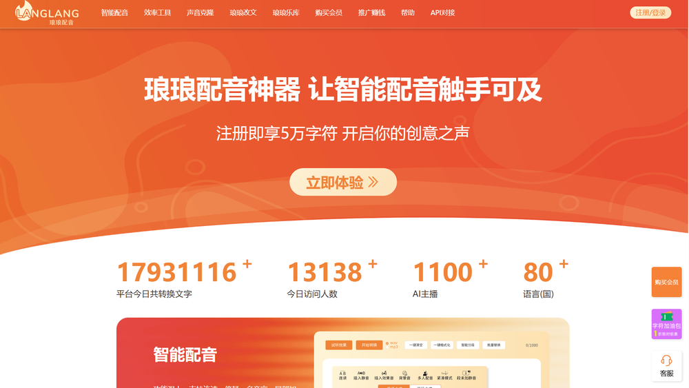This screenshot has width=689, height=388.
Task: Click the 0/1000 character count in the preview
Action: click(x=532, y=345)
